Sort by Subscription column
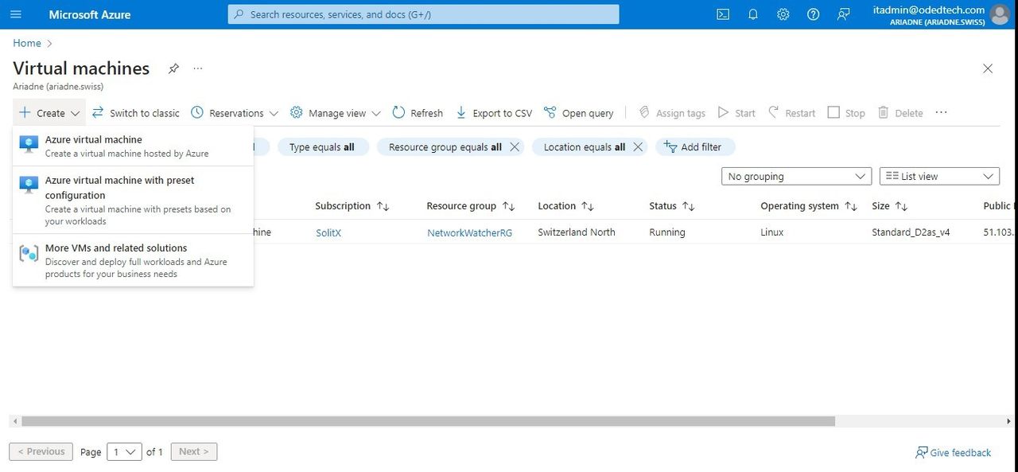1018x472 pixels. coord(352,206)
